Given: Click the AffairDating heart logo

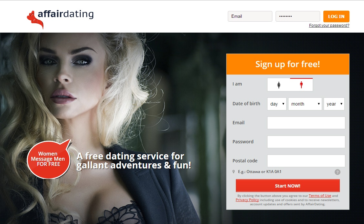Looking at the screenshot, I should point(35,19).
